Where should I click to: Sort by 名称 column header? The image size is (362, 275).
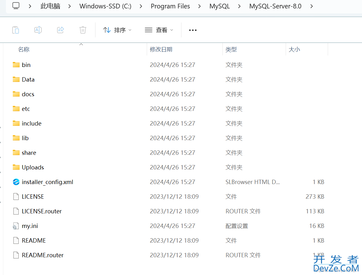(24, 50)
